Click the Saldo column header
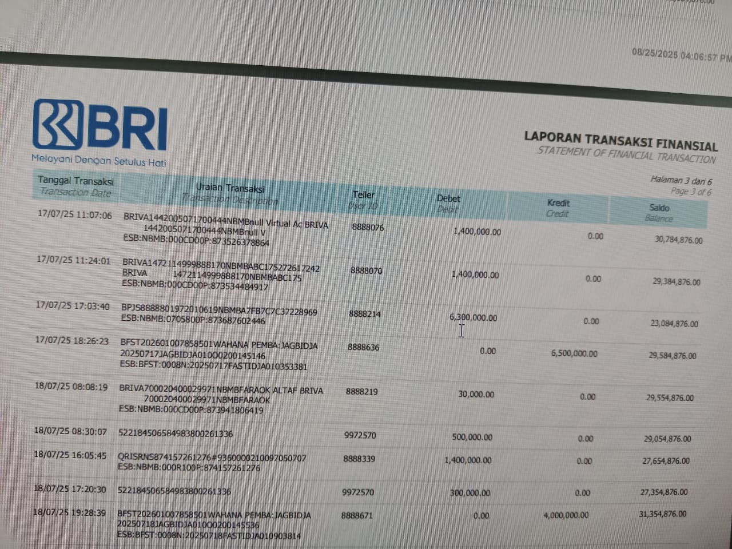The height and width of the screenshot is (549, 732). coord(659,212)
